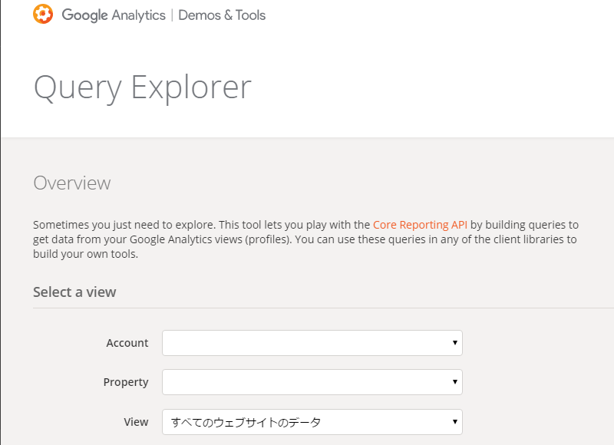Image resolution: width=614 pixels, height=445 pixels.
Task: Click the Property field label
Action: [x=126, y=382]
